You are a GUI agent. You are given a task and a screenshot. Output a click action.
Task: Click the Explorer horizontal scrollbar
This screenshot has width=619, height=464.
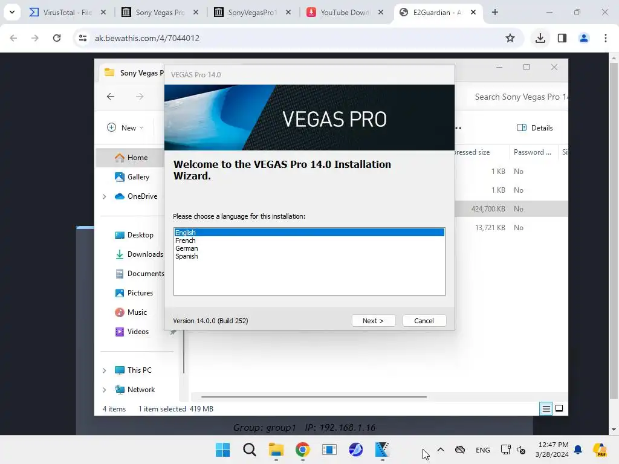coord(314,396)
